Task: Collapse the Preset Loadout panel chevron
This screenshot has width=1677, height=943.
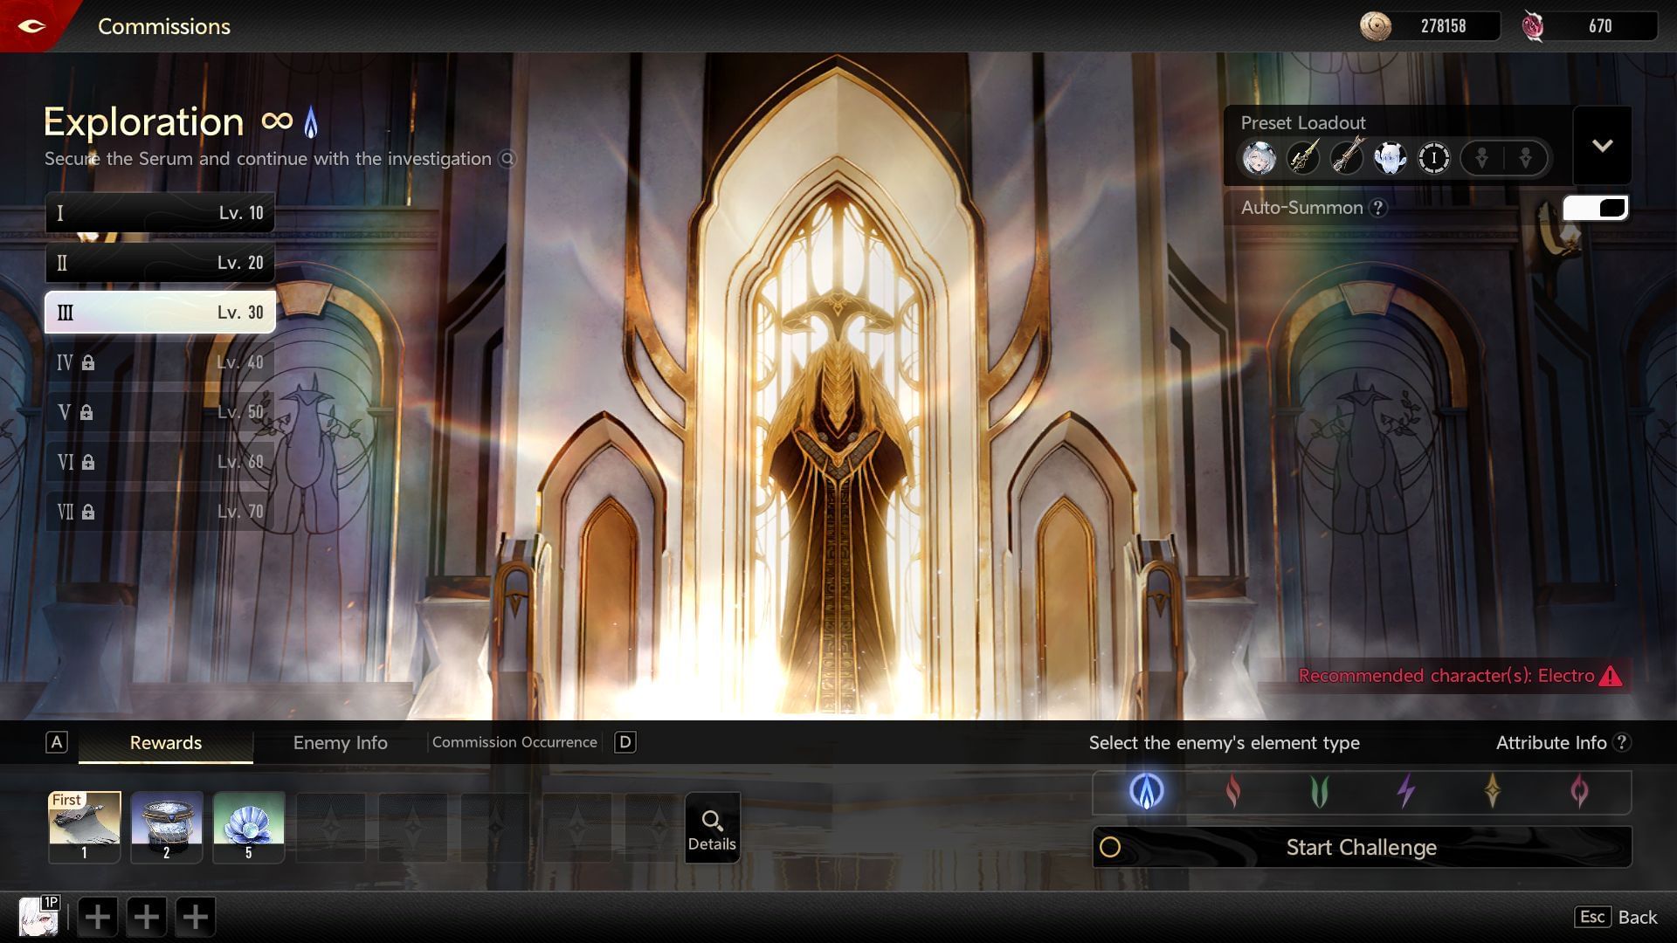Action: click(1604, 145)
